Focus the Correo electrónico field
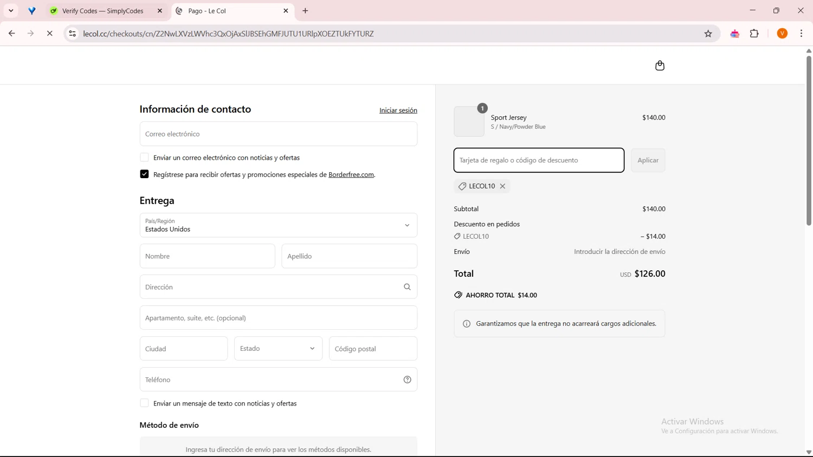 point(279,134)
